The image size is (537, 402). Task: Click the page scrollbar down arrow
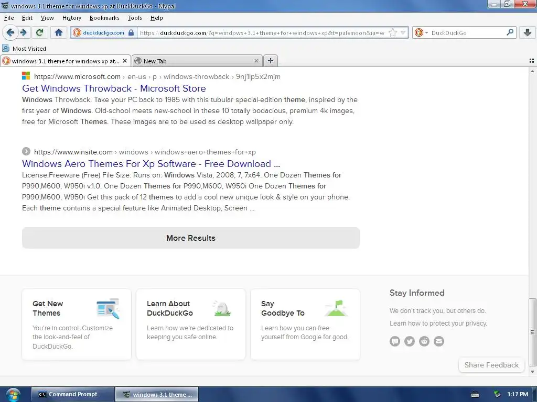[533, 372]
